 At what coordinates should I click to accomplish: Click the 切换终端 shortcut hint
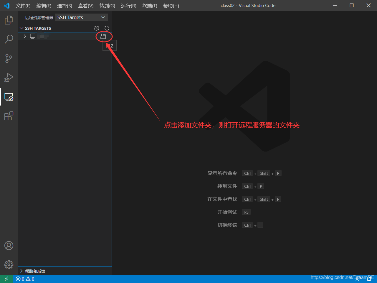pyautogui.click(x=227, y=225)
